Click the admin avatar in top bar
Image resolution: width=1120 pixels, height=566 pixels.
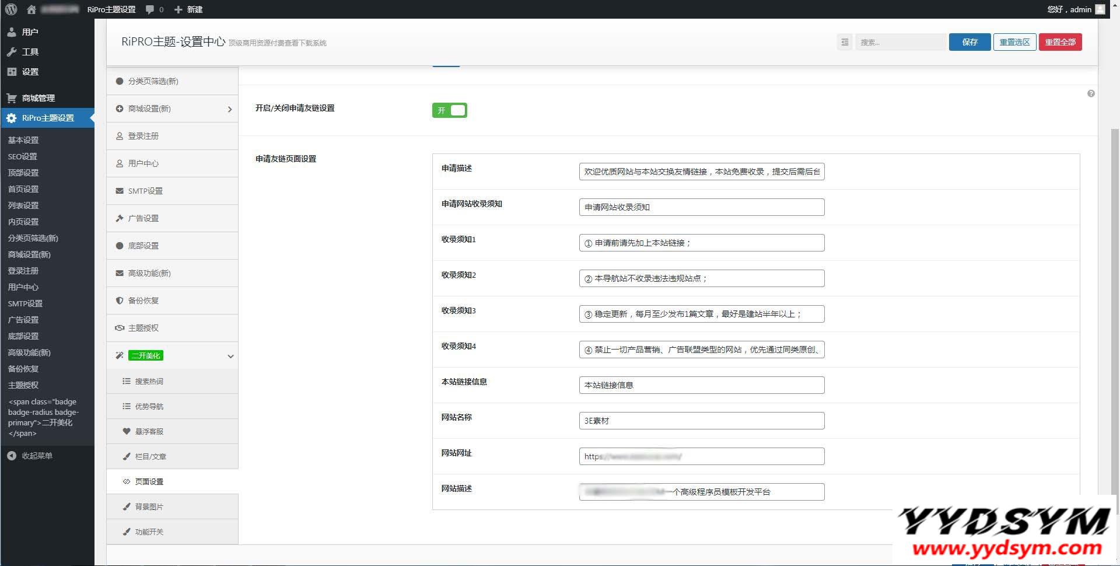click(x=1100, y=9)
